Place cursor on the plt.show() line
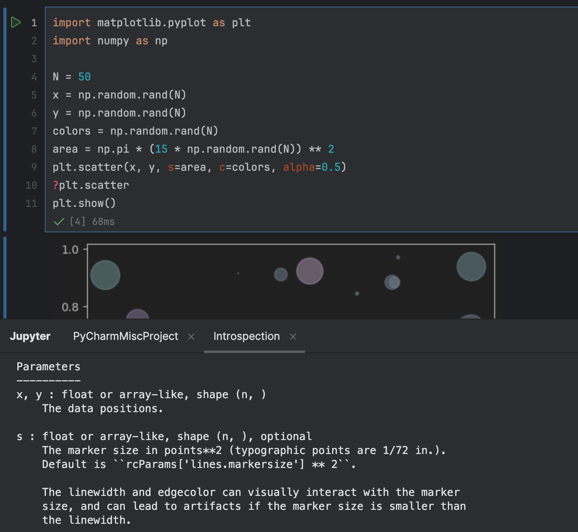 (84, 203)
